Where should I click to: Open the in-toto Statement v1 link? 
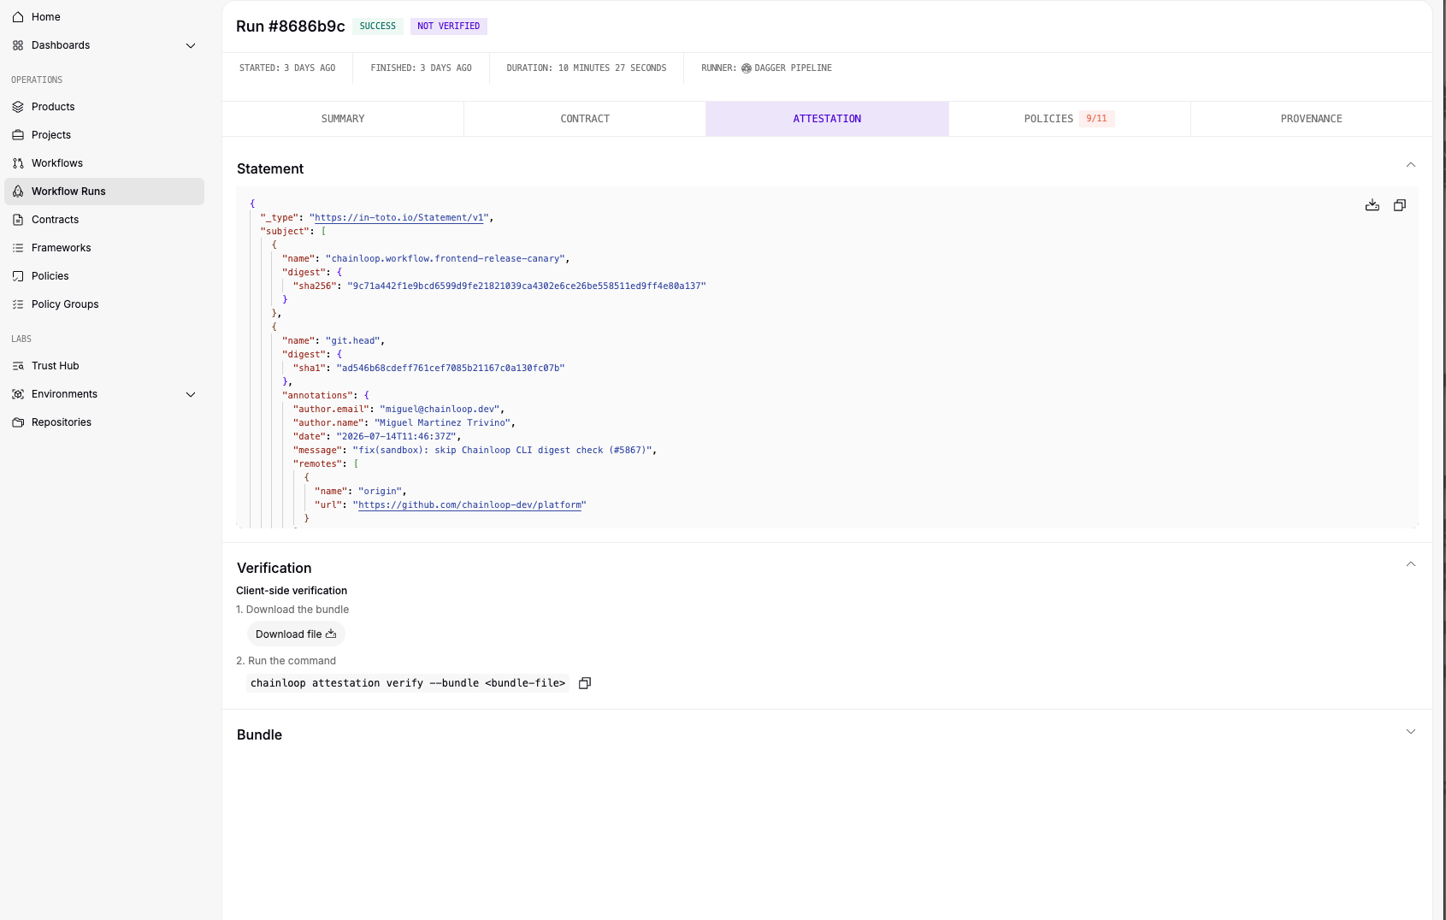[401, 217]
